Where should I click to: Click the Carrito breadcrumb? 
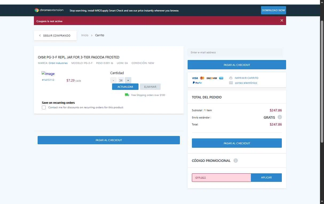[x=100, y=35]
